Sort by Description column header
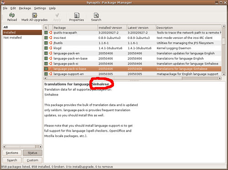This screenshot has height=170, width=228. [189, 28]
